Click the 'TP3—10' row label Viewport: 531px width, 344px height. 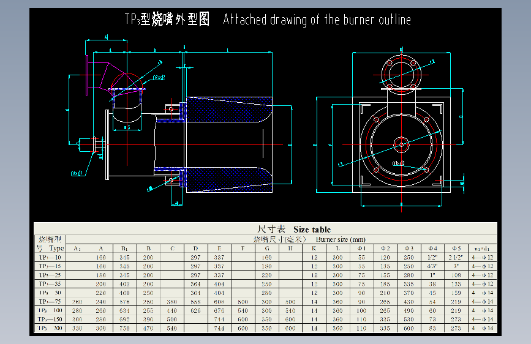50,257
